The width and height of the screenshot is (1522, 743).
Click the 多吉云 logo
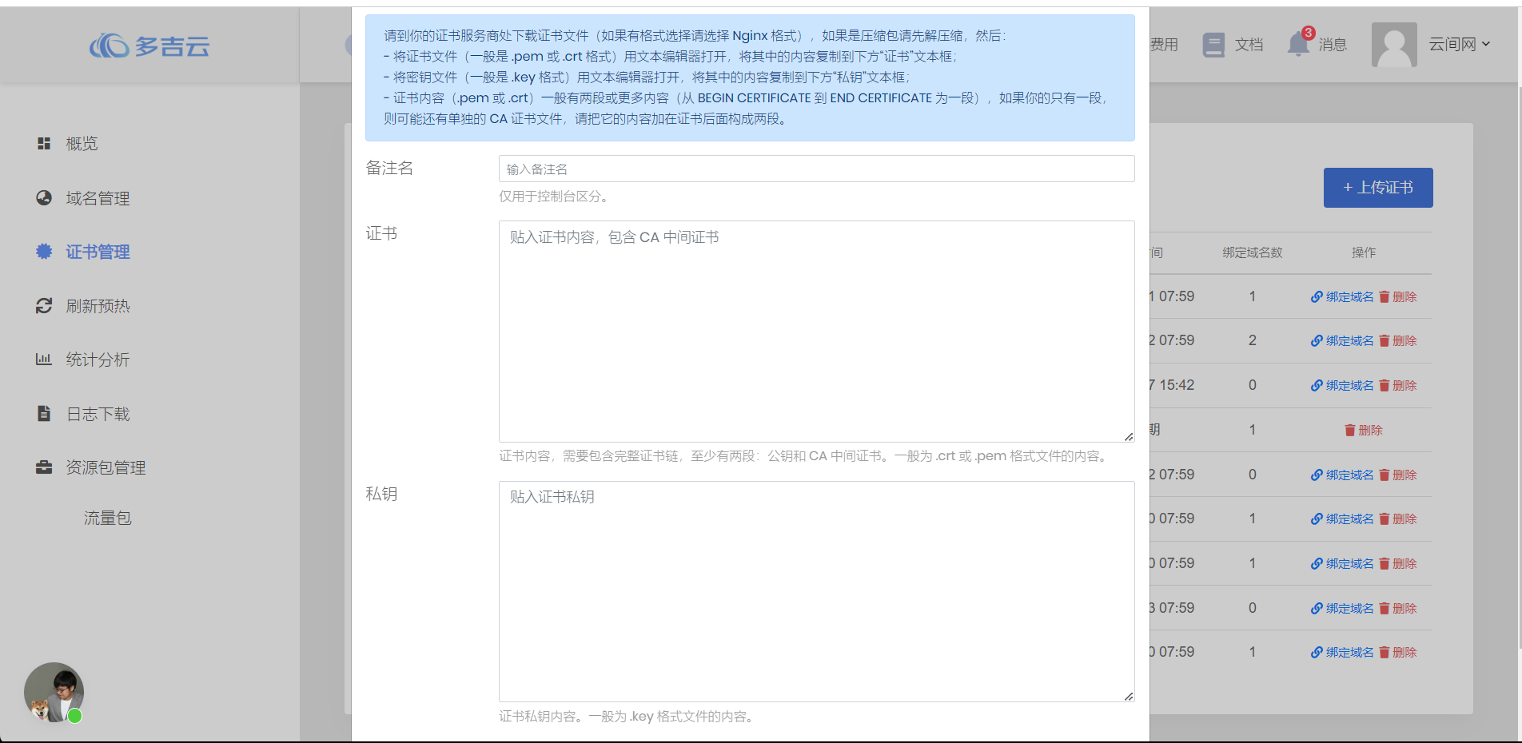tap(150, 46)
